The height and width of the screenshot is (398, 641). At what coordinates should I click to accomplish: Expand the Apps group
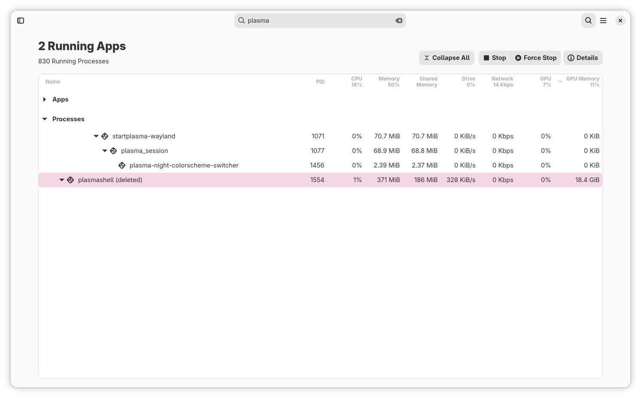(x=45, y=99)
